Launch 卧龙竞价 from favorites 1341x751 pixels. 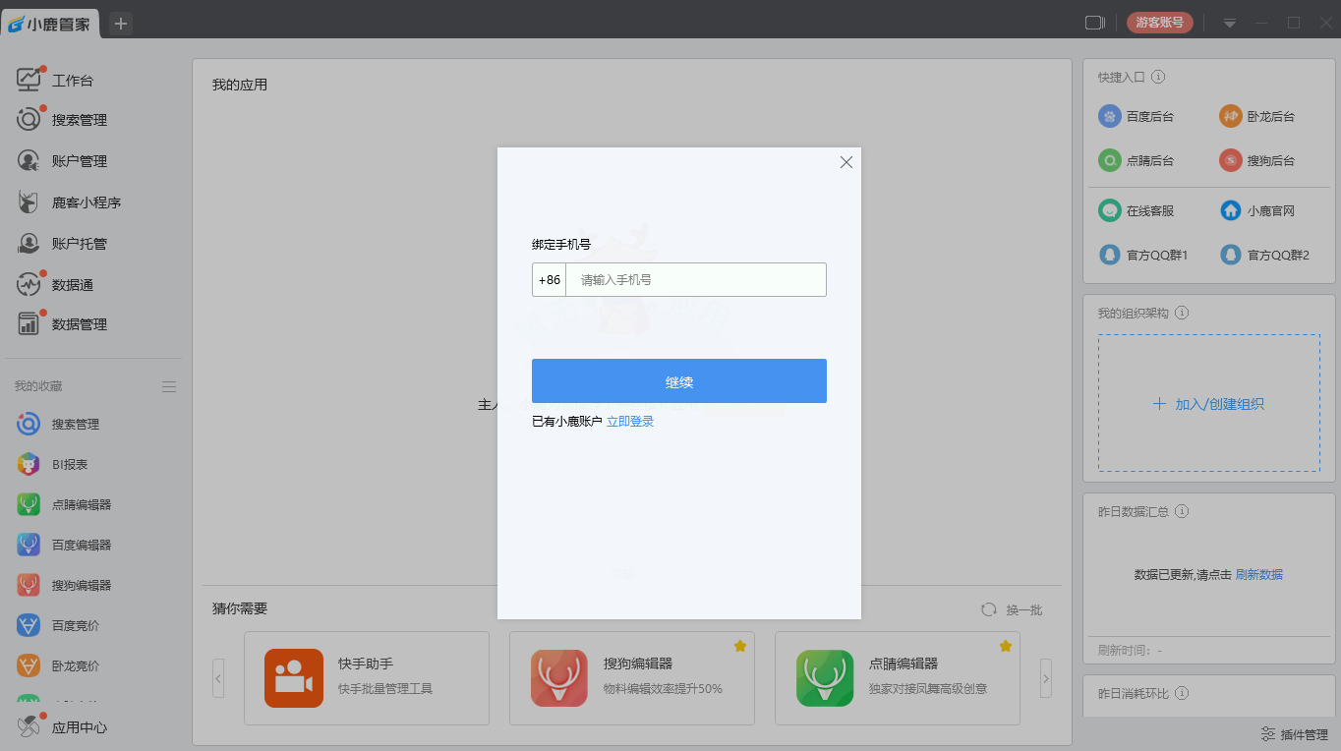click(x=58, y=665)
